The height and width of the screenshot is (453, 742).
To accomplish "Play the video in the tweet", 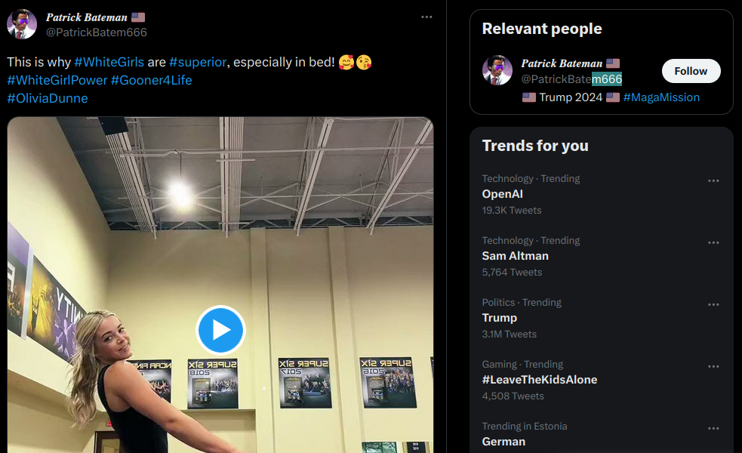I will pyautogui.click(x=220, y=330).
